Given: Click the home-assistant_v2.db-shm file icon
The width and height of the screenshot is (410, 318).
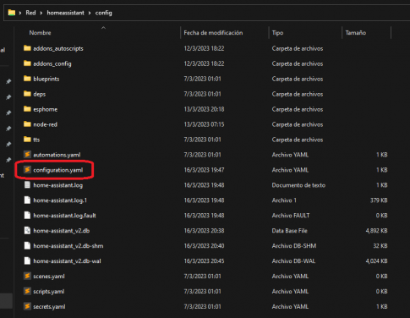Looking at the screenshot, I should tap(27, 246).
